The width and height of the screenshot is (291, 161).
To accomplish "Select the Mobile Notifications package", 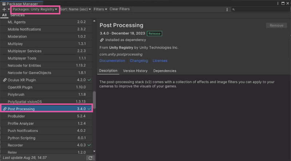I will [47, 29].
